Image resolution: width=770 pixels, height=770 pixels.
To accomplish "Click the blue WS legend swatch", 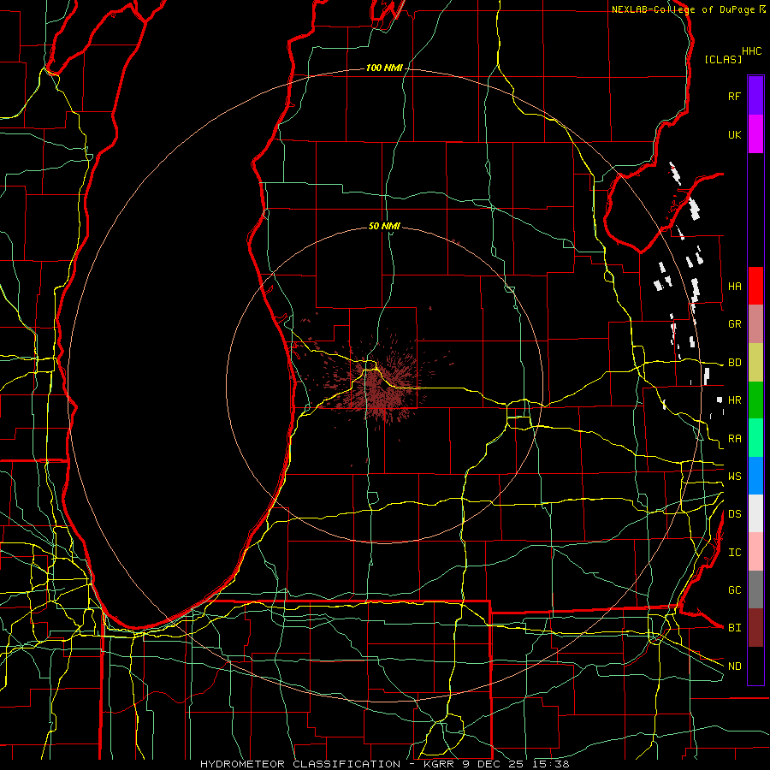I will pos(755,476).
